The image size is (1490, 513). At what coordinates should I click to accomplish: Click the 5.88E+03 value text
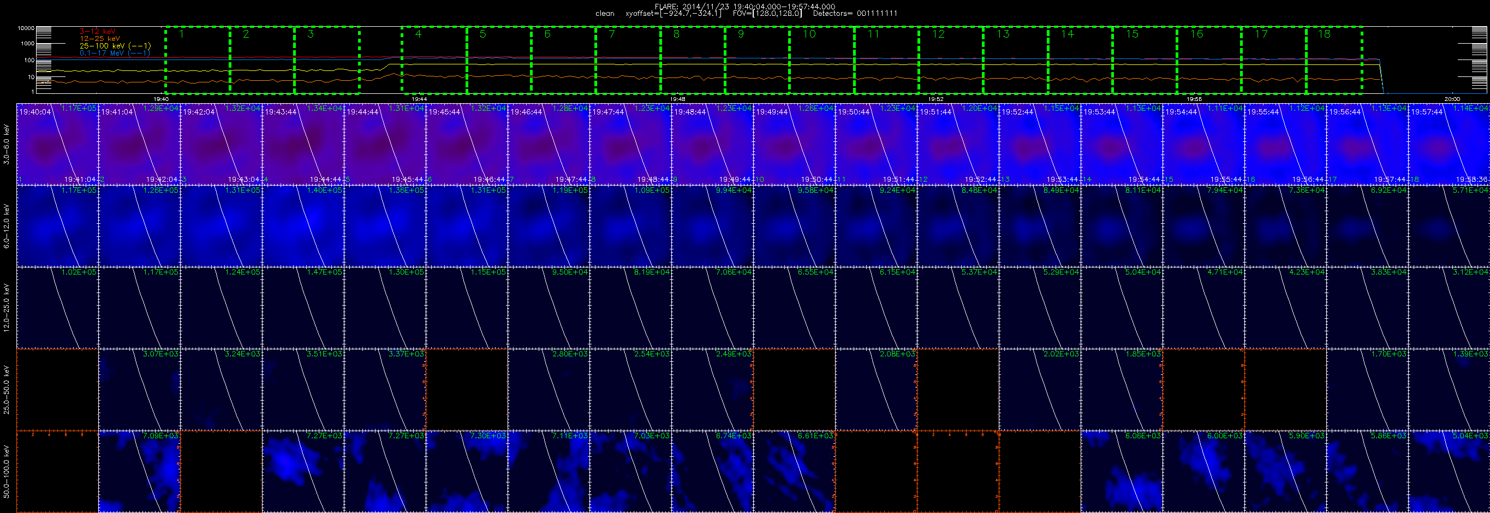click(x=1390, y=436)
